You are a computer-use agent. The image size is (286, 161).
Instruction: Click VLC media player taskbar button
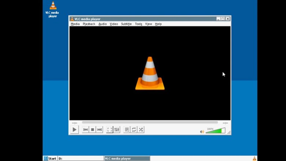pos(127,158)
